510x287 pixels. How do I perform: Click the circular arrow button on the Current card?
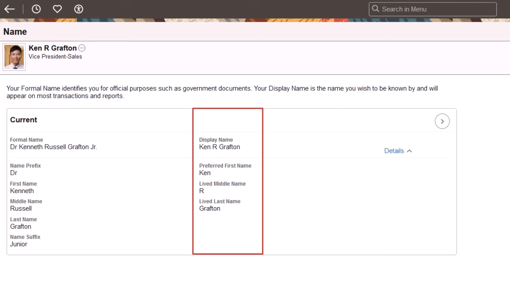(x=442, y=121)
